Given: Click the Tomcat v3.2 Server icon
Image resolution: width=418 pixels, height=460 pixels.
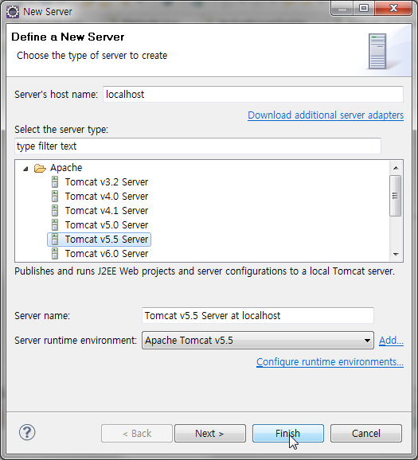Looking at the screenshot, I should click(55, 182).
